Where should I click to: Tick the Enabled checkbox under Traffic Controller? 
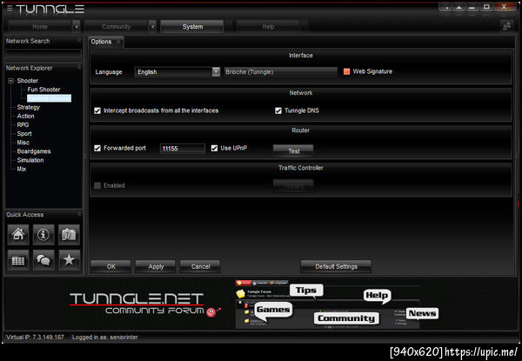(x=97, y=185)
